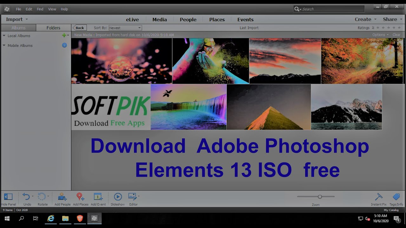
Task: Click the Organizer app logo icon
Action: 7,9
